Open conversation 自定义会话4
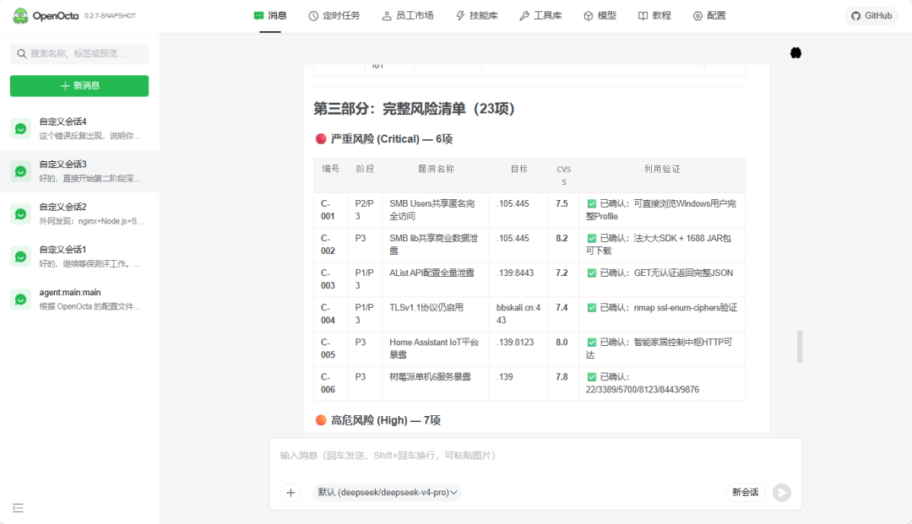Image resolution: width=912 pixels, height=524 pixels. [x=79, y=128]
